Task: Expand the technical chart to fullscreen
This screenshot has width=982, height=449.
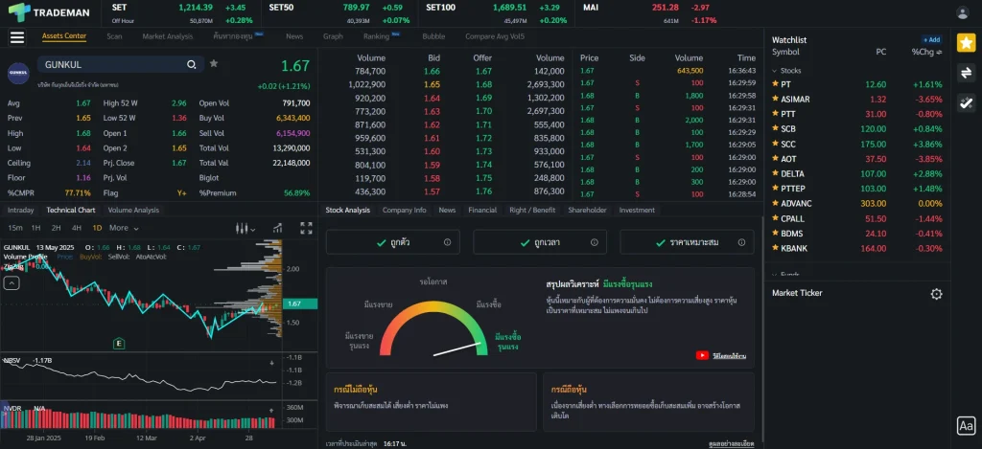Action: click(306, 228)
